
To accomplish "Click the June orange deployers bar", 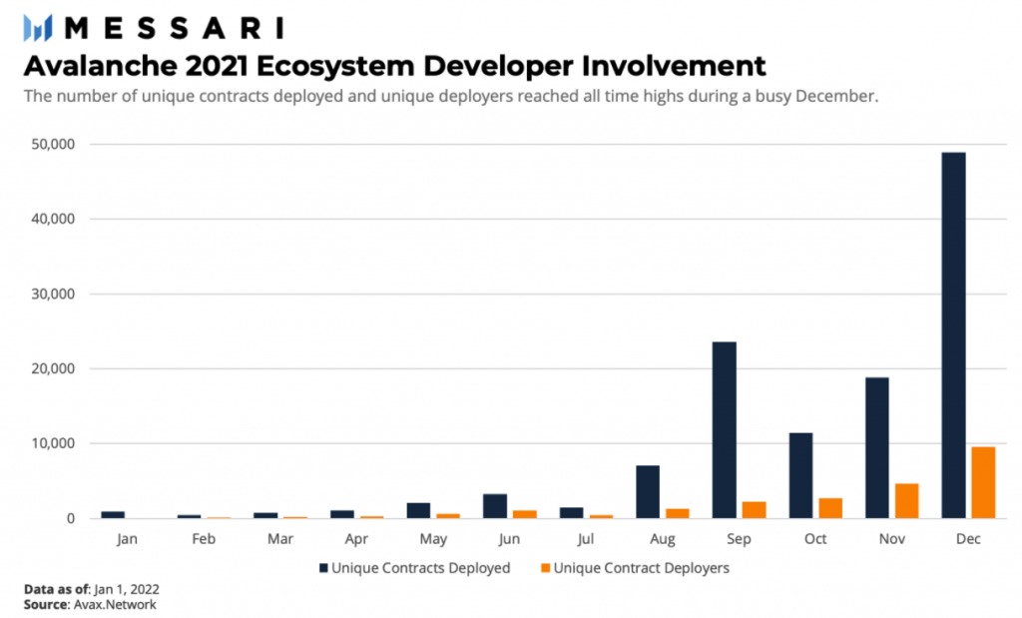I will point(525,514).
